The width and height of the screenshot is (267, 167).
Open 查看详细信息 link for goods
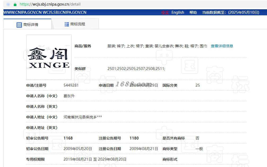point(222,46)
